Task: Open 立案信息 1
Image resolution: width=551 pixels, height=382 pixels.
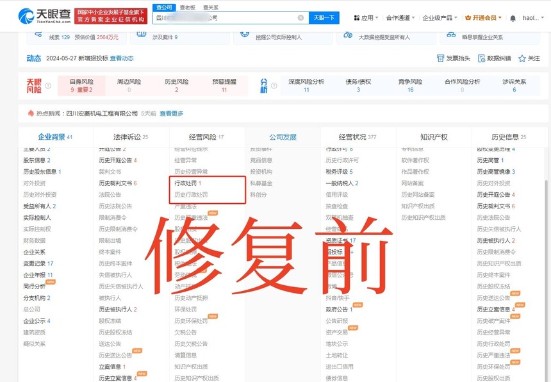Action: 113,367
